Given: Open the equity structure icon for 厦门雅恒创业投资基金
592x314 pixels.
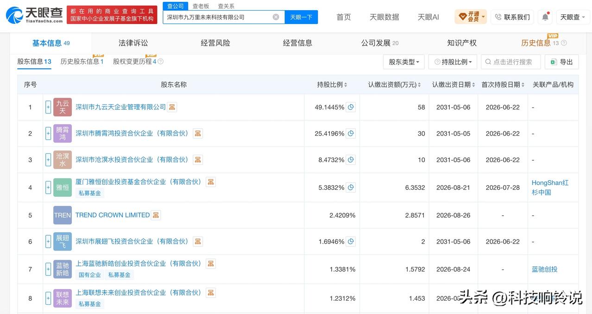Looking at the screenshot, I should point(211,182).
